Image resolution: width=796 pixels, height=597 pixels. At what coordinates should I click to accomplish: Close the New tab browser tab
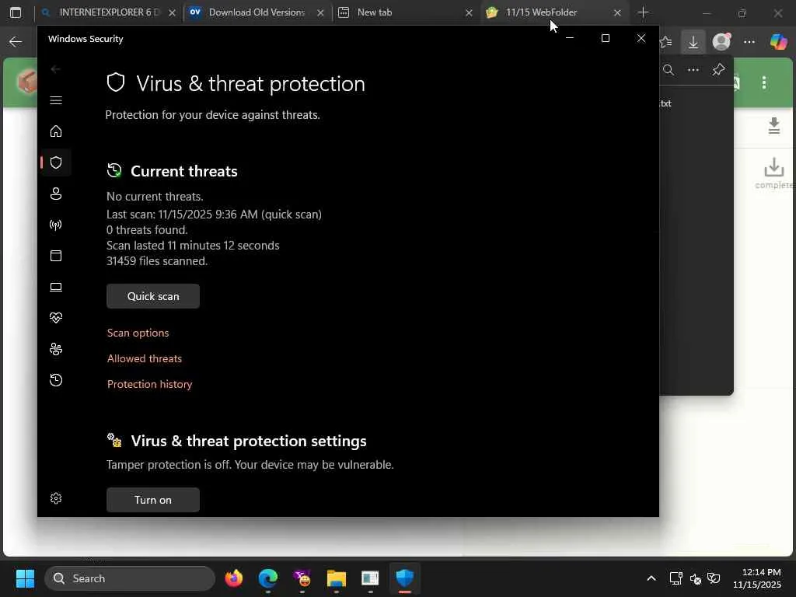(x=469, y=12)
